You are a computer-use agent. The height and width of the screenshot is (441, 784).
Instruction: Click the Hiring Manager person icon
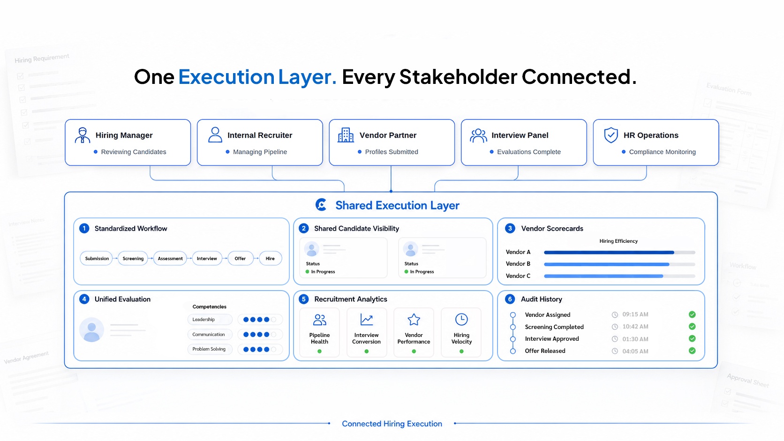(83, 135)
